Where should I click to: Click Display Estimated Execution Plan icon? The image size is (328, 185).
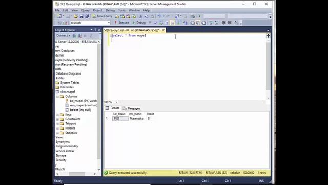point(161,23)
